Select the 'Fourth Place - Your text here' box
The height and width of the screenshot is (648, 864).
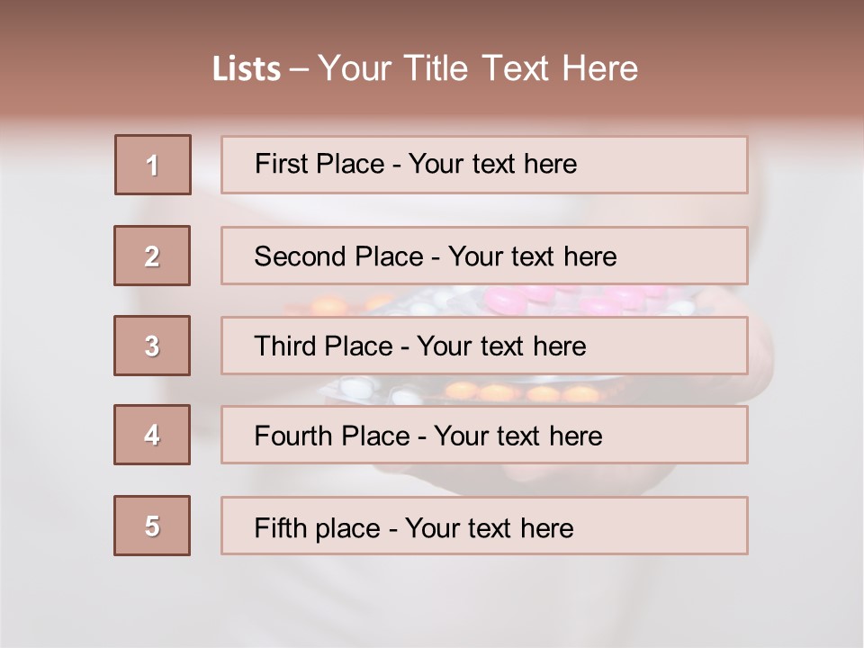[484, 436]
